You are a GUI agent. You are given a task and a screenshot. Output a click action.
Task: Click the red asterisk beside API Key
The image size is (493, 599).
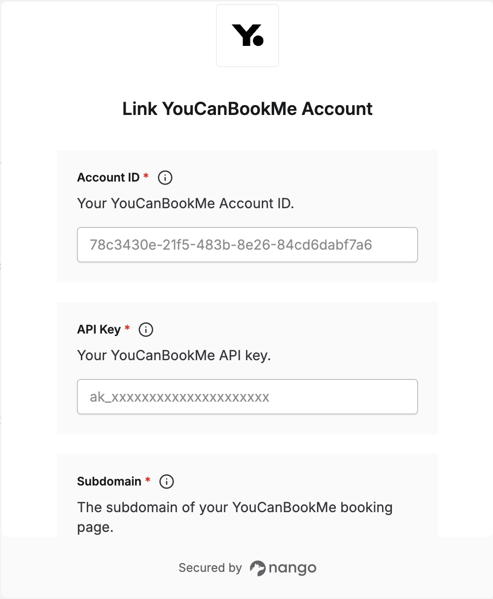pyautogui.click(x=127, y=328)
